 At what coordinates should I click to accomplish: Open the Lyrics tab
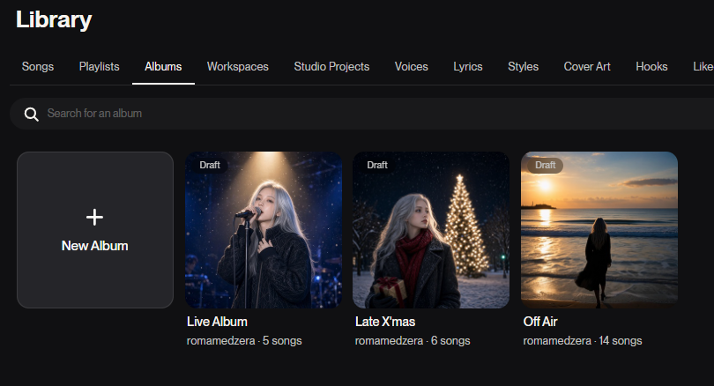coord(468,66)
